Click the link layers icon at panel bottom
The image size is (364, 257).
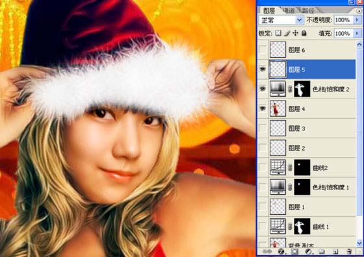coord(267,251)
